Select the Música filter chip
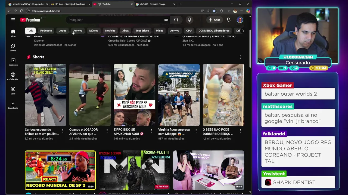 [94, 31]
